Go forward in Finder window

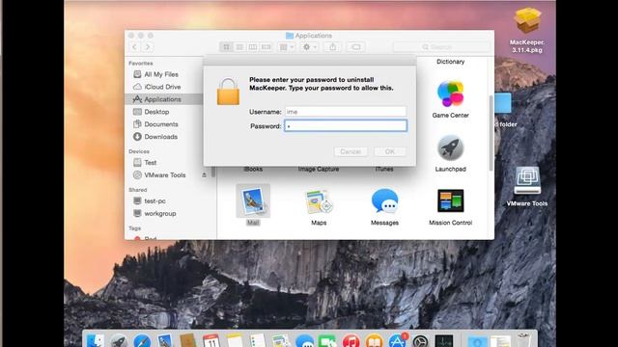148,47
